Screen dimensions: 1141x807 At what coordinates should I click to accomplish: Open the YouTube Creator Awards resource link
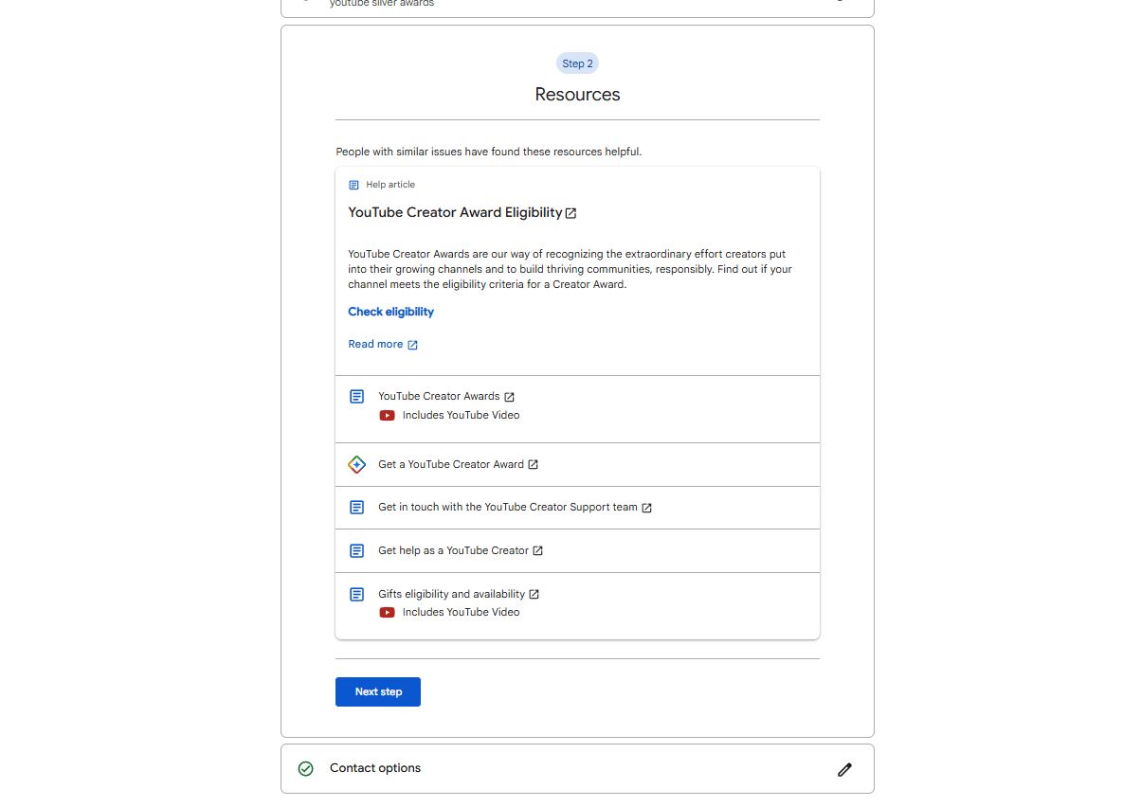pyautogui.click(x=439, y=397)
